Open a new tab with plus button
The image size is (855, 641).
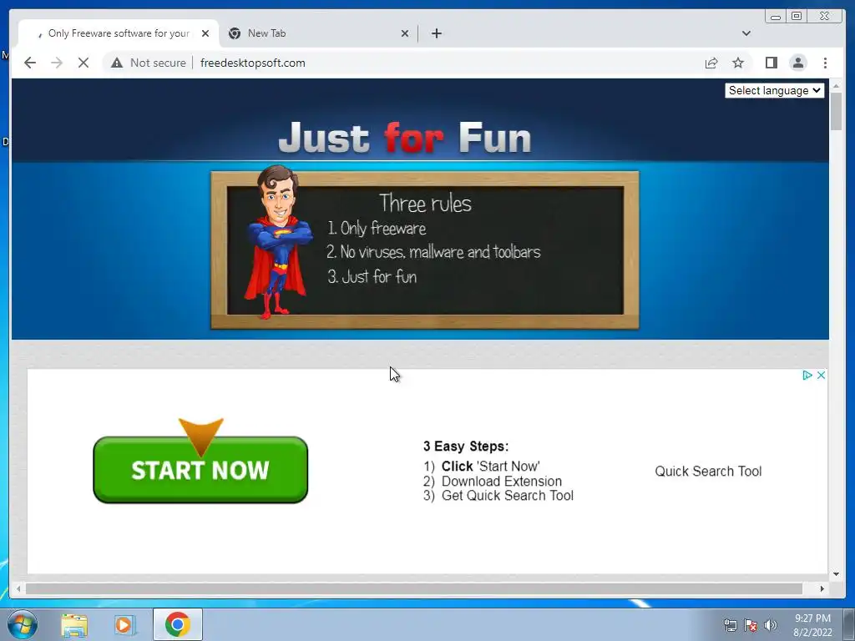coord(436,33)
